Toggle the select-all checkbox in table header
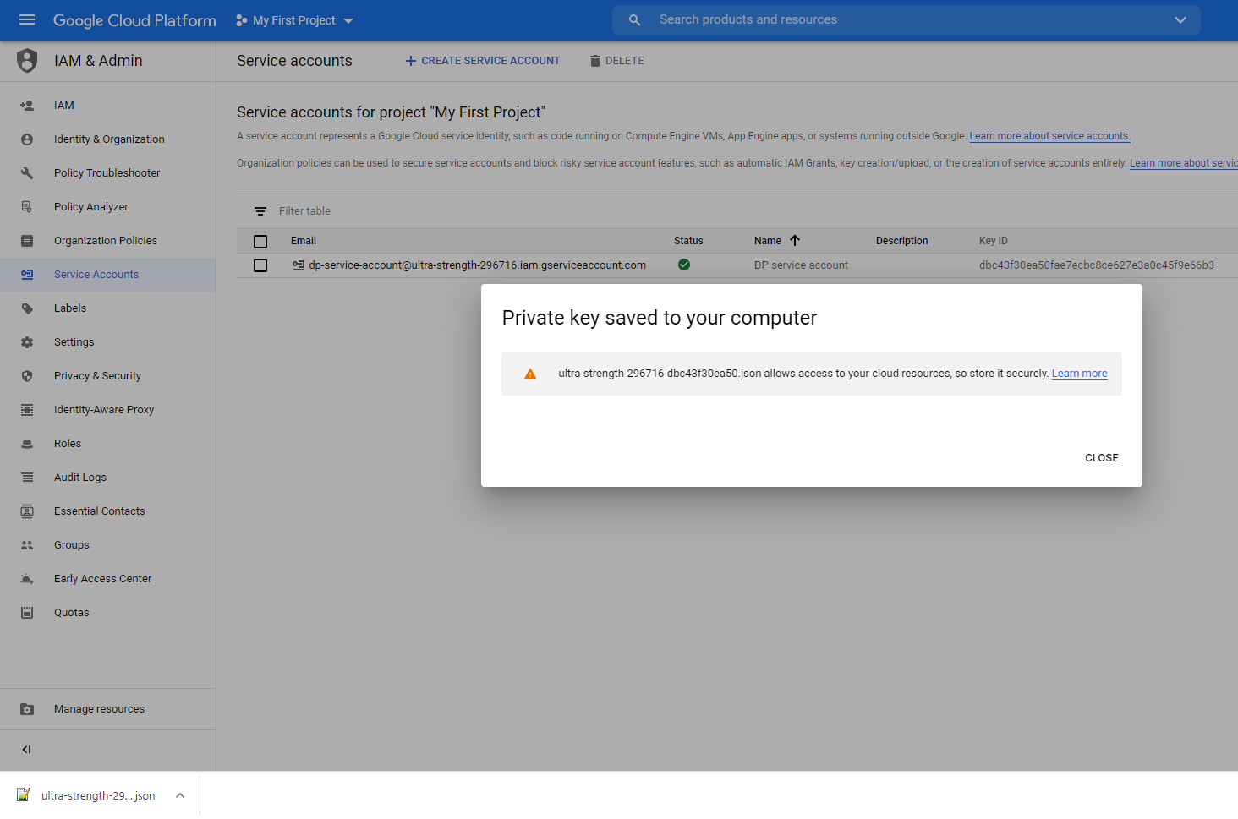This screenshot has width=1238, height=819. click(260, 242)
